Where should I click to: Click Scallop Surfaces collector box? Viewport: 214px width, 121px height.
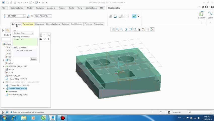25,53
